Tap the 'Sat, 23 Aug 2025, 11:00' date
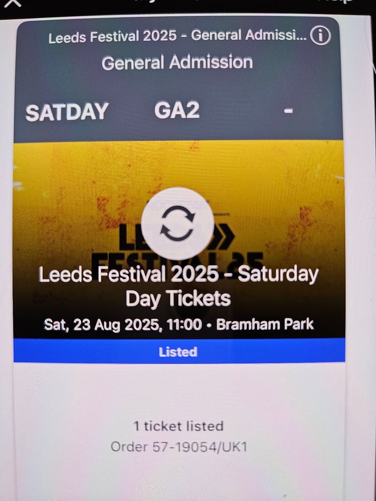 click(123, 325)
